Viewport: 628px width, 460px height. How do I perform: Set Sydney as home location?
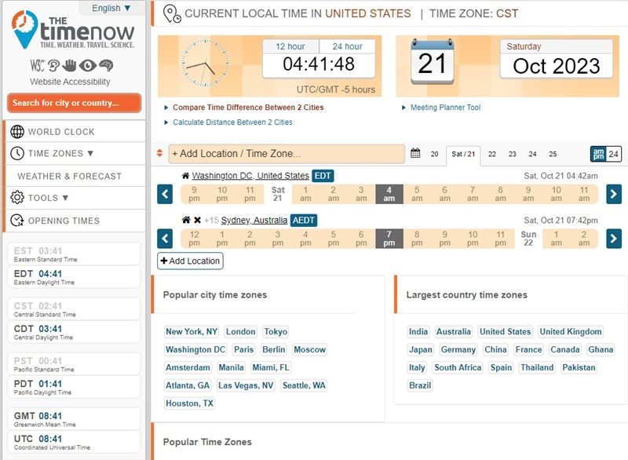pos(184,221)
